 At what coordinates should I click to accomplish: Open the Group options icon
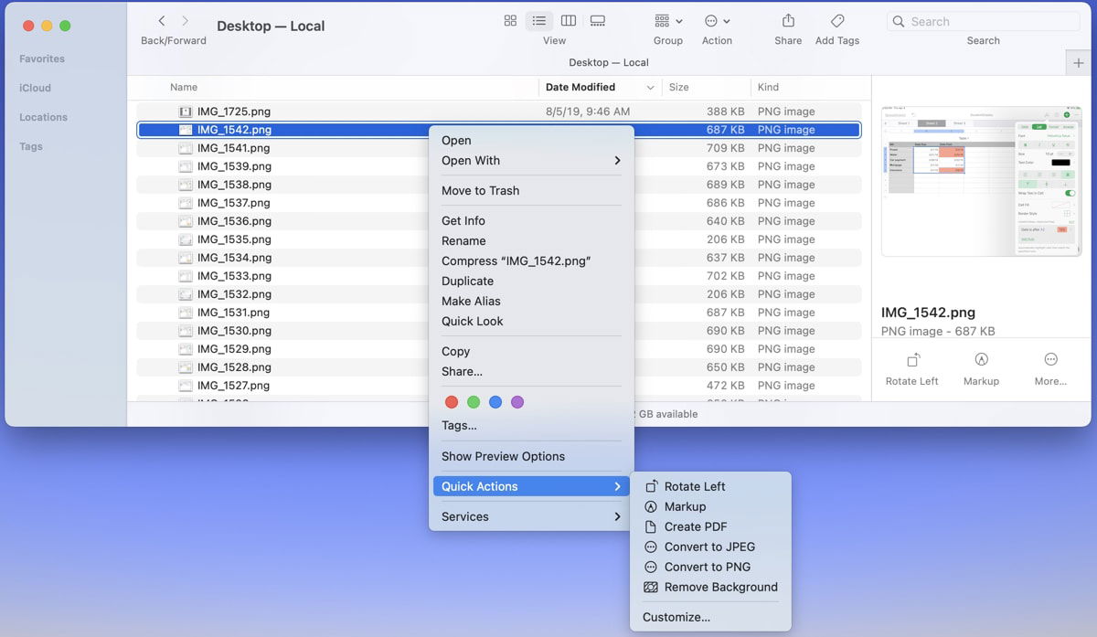tap(666, 20)
